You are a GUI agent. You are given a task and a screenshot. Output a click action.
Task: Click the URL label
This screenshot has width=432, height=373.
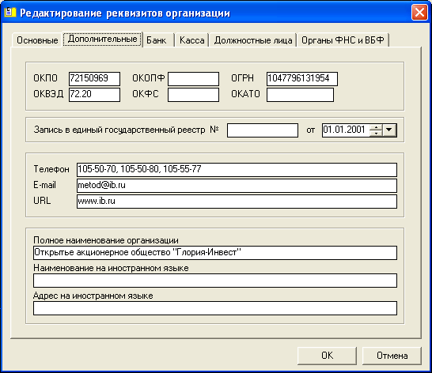click(42, 201)
